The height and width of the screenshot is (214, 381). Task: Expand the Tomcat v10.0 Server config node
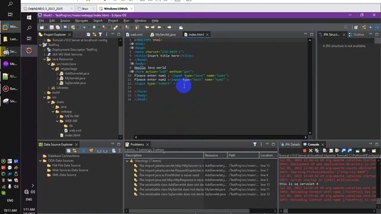pos(45,40)
